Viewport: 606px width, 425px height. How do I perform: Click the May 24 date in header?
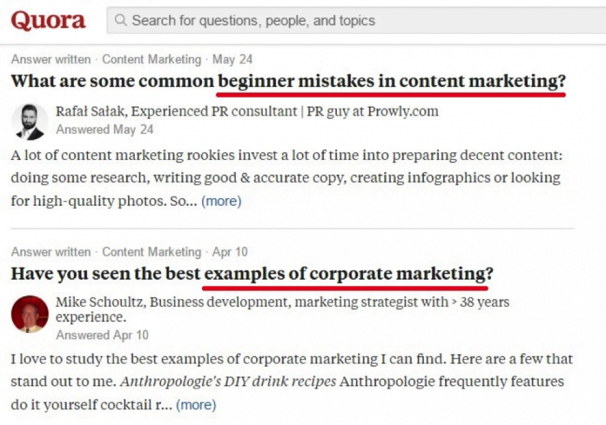click(232, 59)
